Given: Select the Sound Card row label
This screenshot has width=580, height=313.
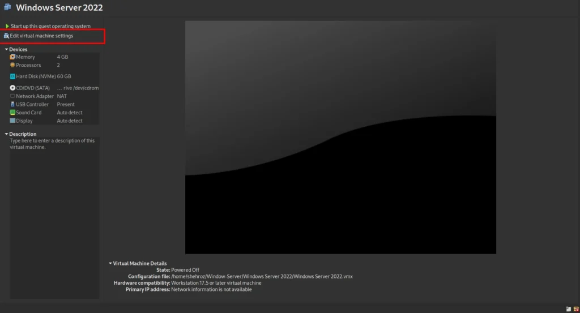Looking at the screenshot, I should (28, 112).
